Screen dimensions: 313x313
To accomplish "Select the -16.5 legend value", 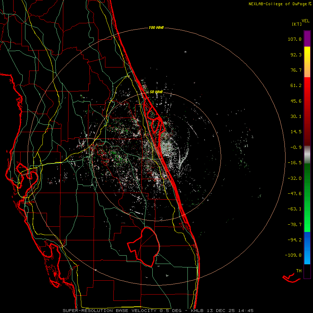I will pyautogui.click(x=295, y=163).
